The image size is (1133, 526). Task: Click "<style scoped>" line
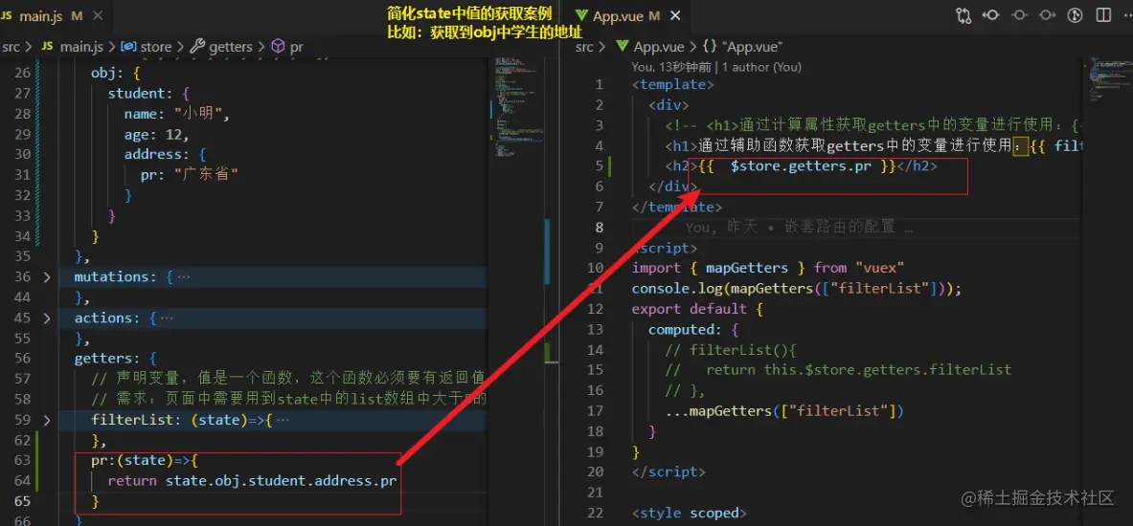click(x=690, y=513)
